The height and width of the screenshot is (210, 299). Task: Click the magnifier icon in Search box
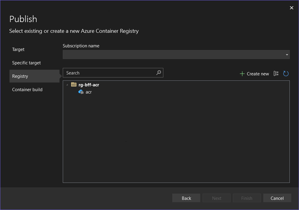point(159,73)
